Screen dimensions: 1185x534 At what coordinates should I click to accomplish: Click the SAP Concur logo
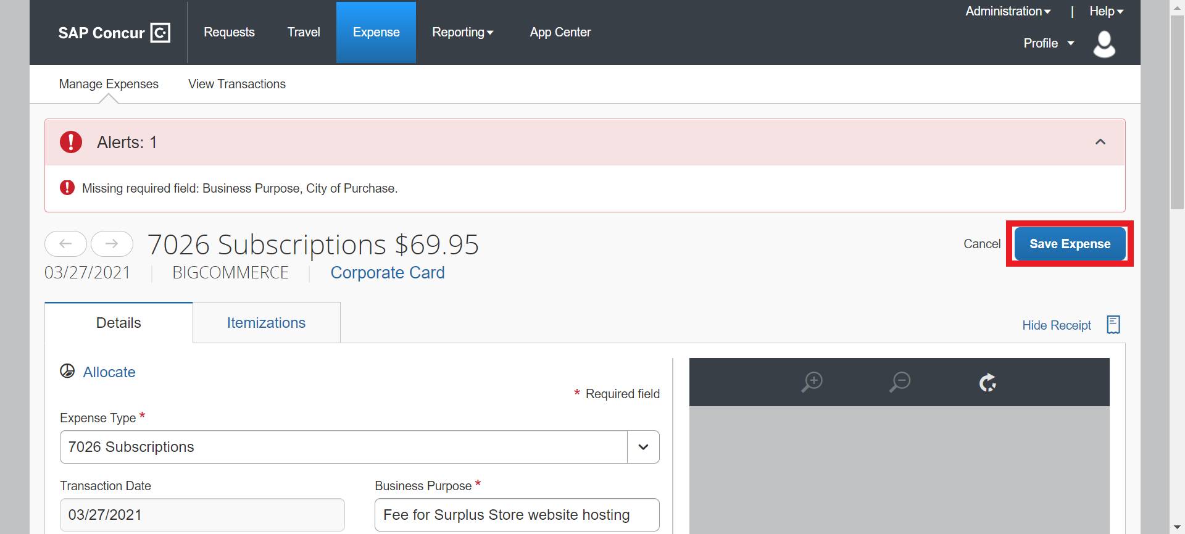[x=114, y=33]
